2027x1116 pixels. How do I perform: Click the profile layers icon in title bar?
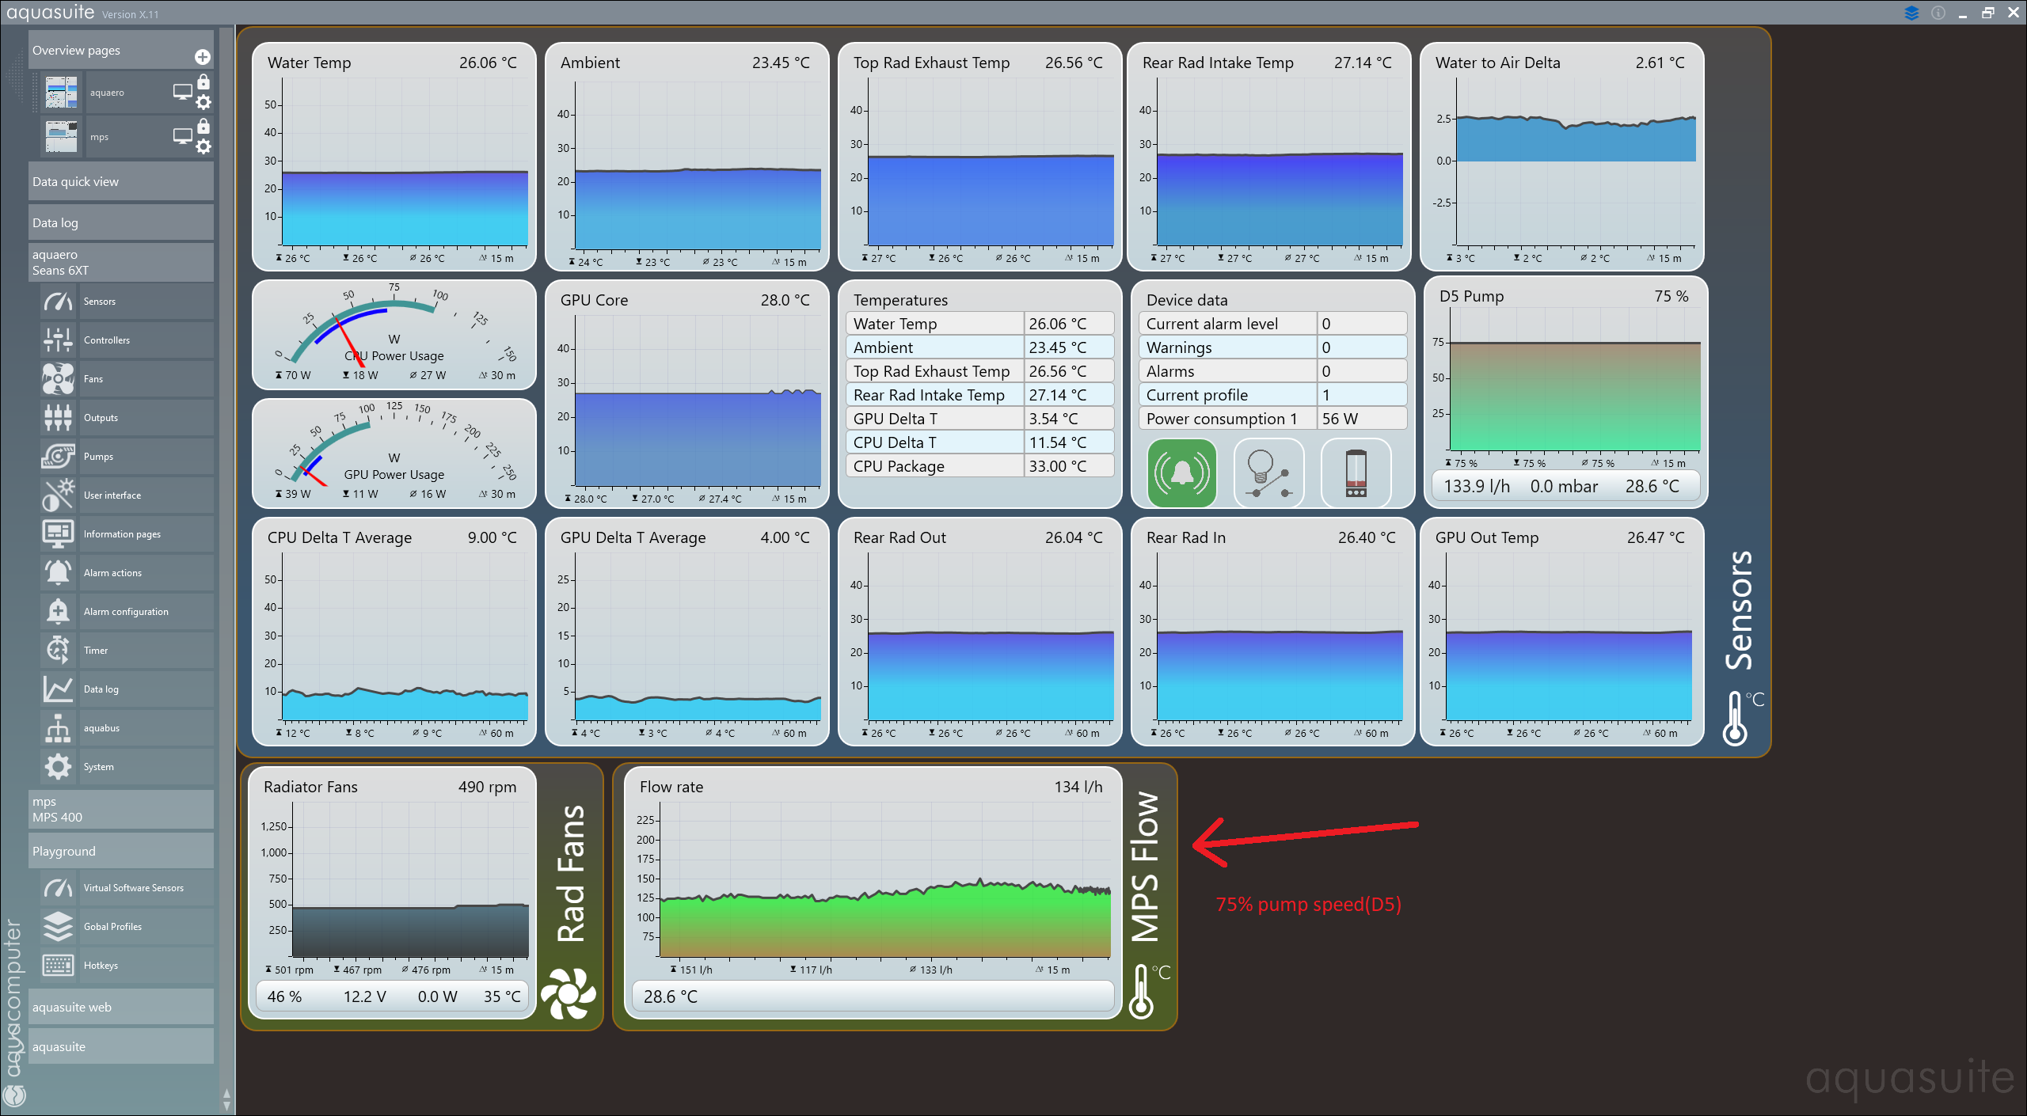pyautogui.click(x=1911, y=13)
